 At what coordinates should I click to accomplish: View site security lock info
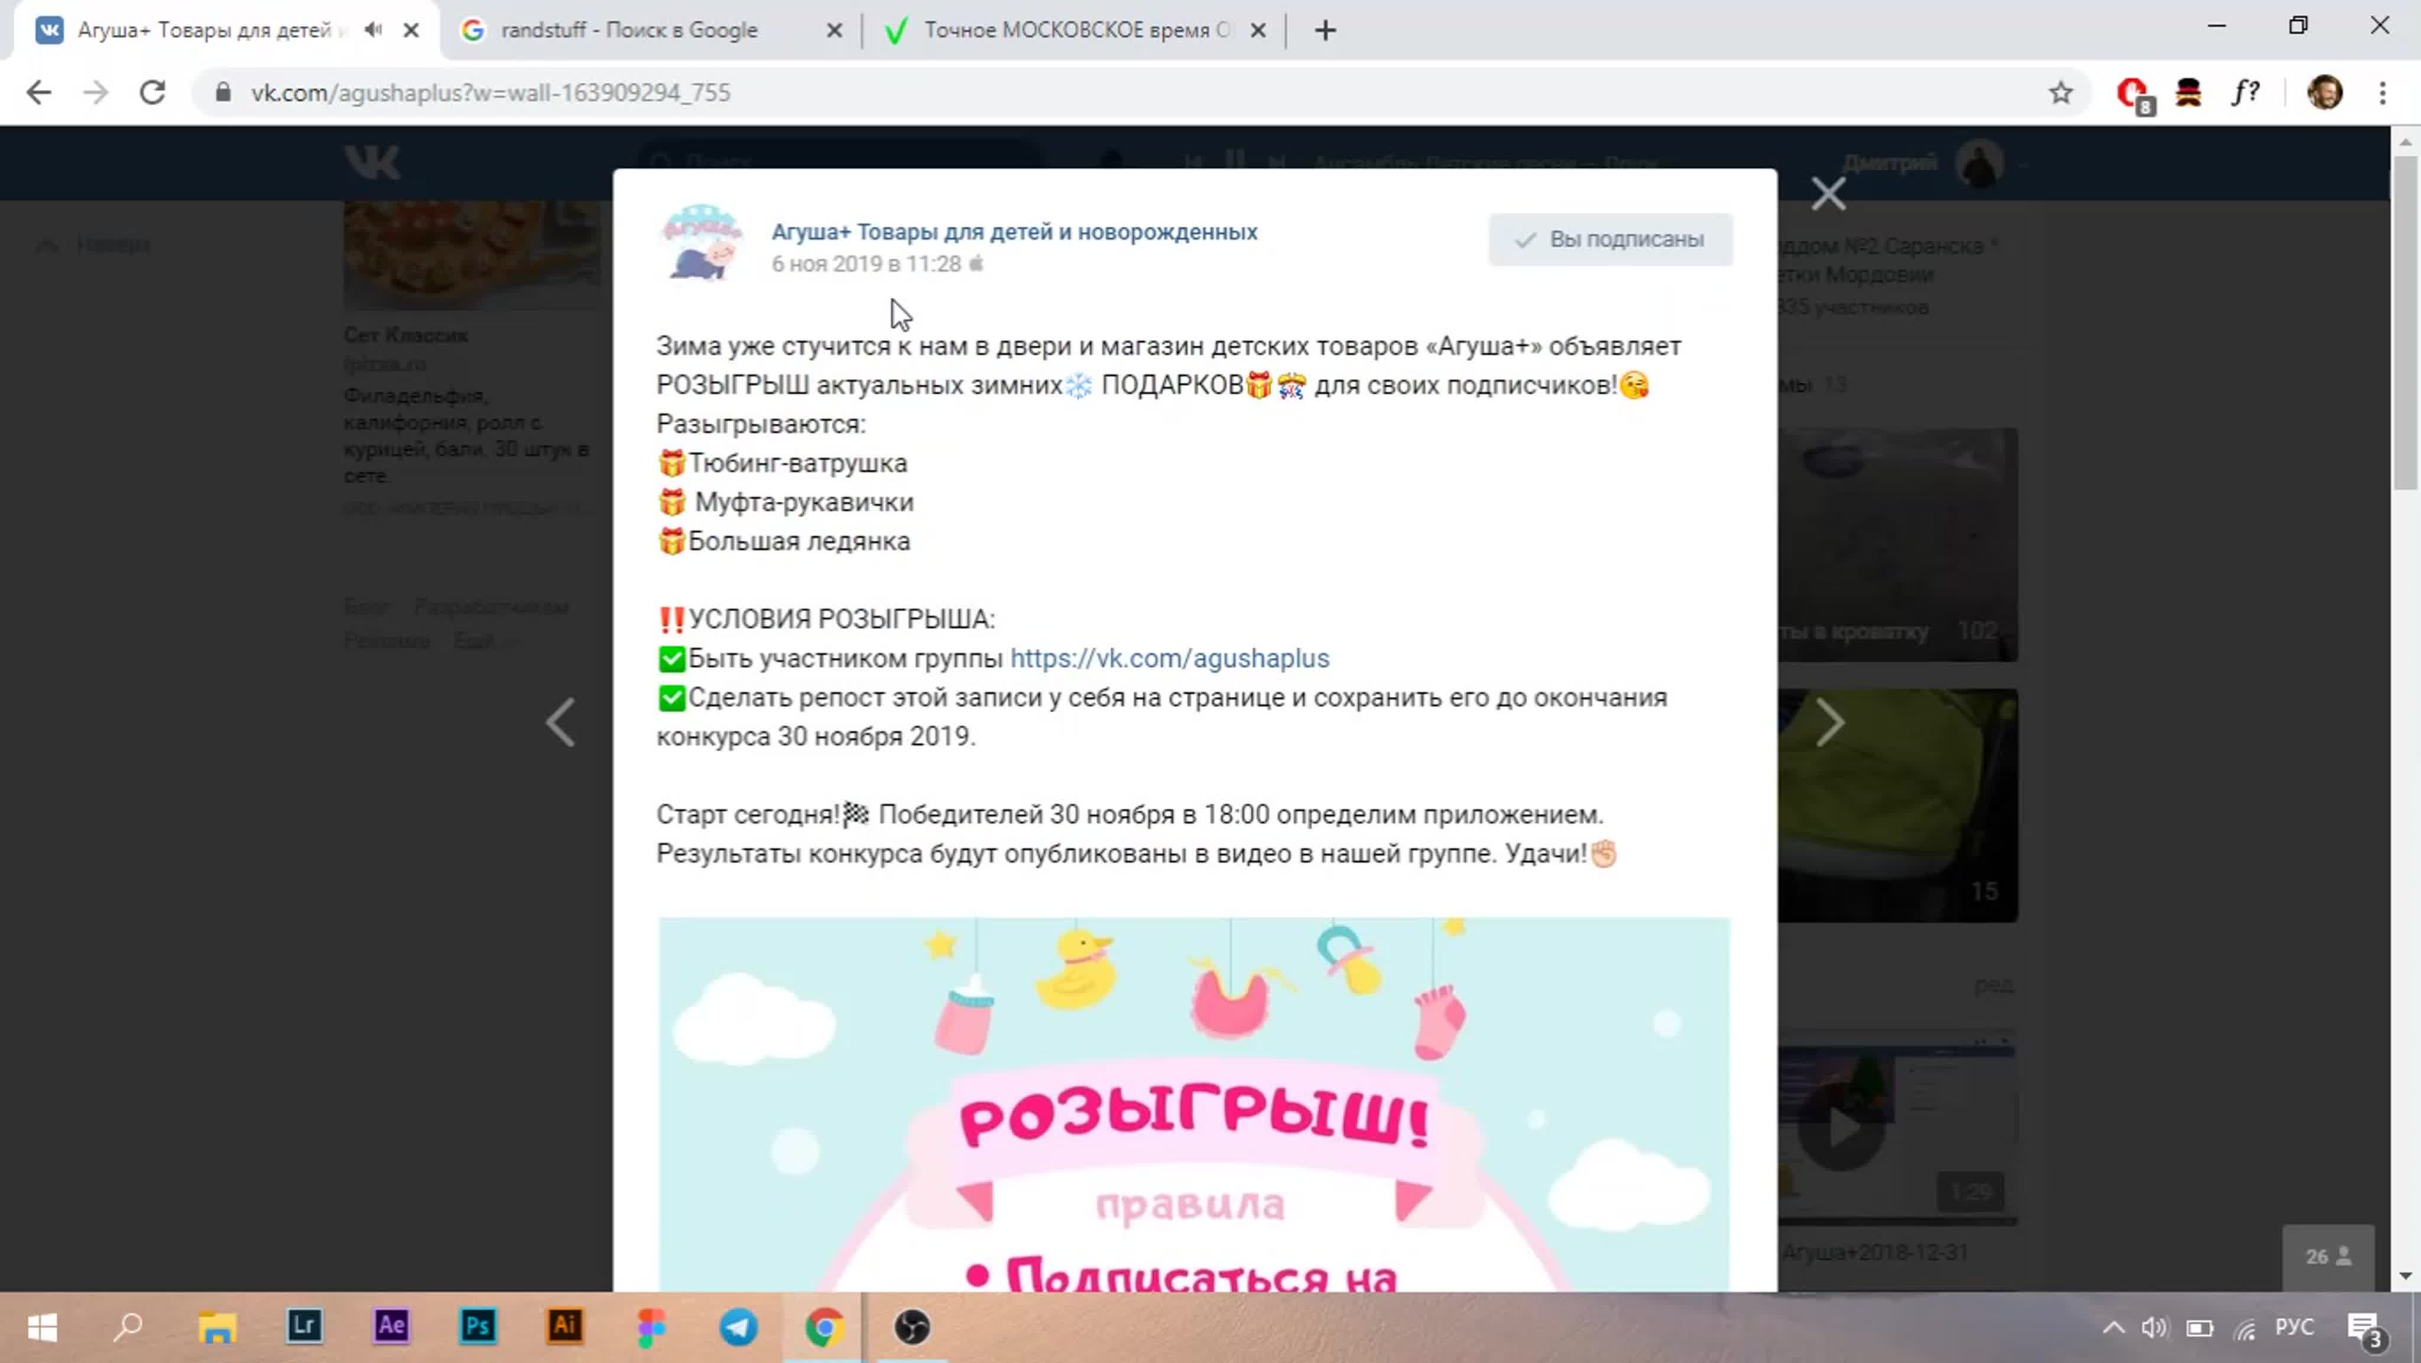[223, 92]
